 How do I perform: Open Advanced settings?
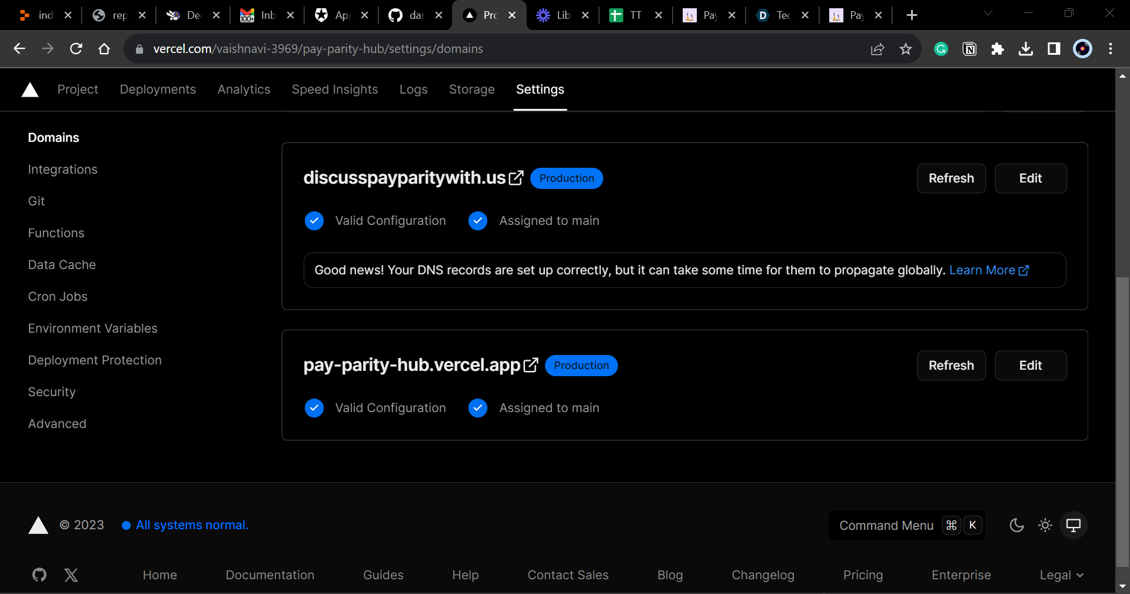[57, 424]
